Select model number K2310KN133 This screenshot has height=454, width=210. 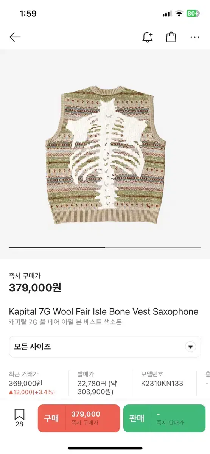coord(162,383)
